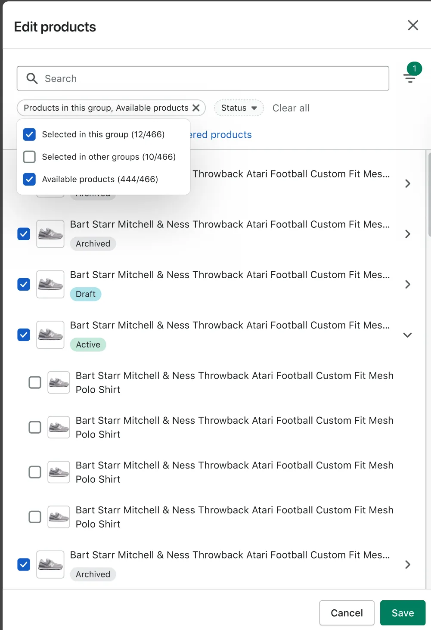Open the Products in this group filter chip
Screen dimensions: 431x630
point(106,108)
